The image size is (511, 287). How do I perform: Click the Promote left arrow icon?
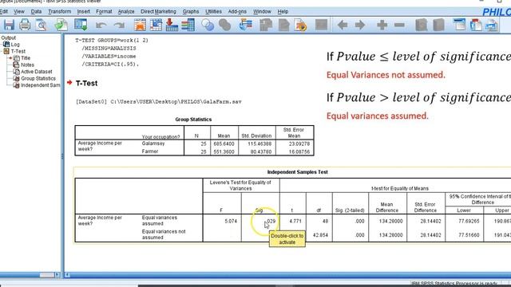click(343, 25)
